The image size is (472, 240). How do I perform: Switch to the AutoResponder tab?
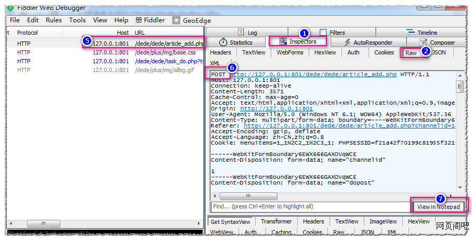369,43
